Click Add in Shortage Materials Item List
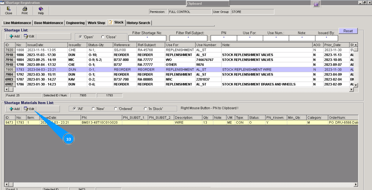Viewport: 372px width, 190px height. (x=14, y=109)
